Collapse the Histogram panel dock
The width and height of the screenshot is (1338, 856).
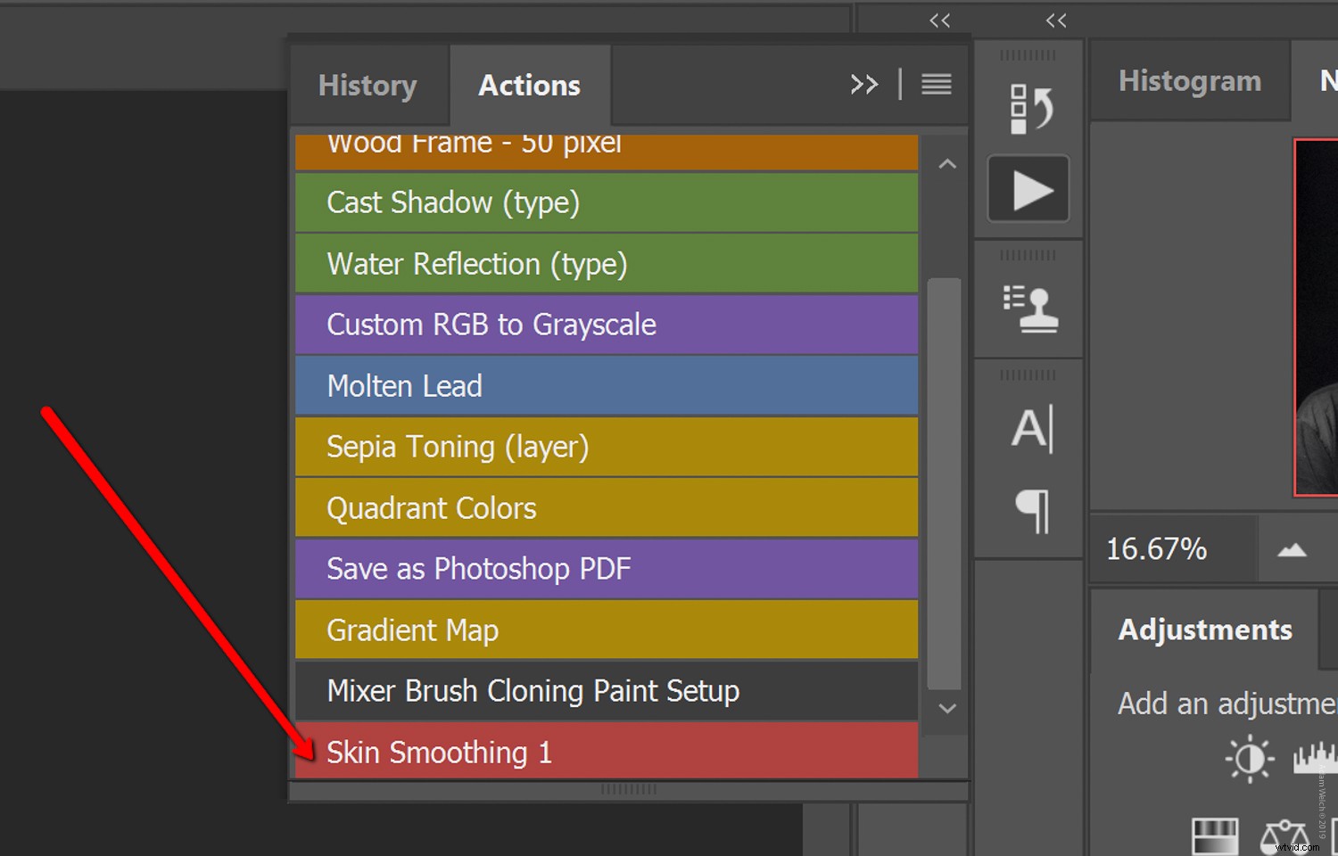[x=1056, y=20]
